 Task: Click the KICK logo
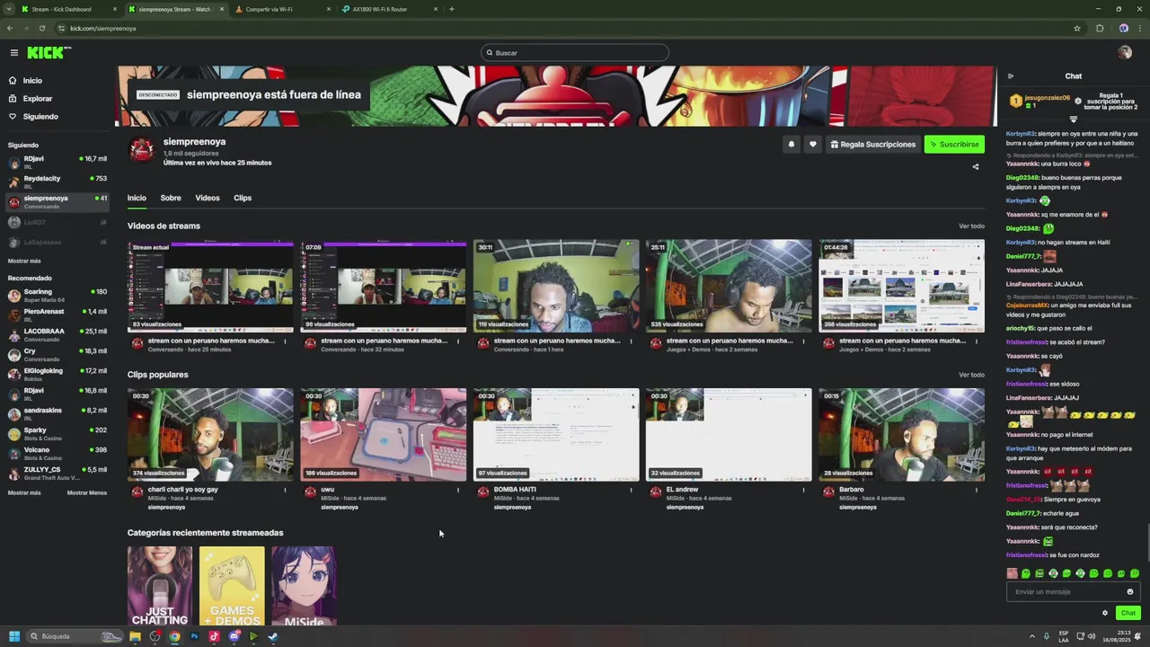pyautogui.click(x=48, y=53)
